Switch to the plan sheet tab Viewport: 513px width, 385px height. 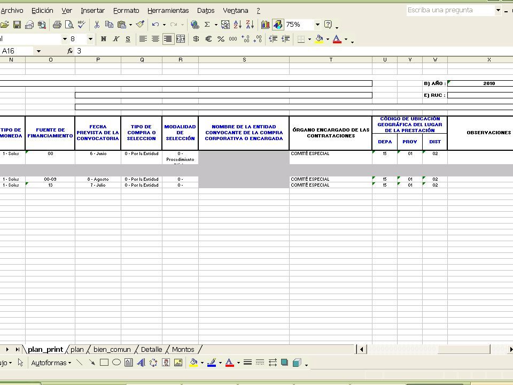(77, 349)
